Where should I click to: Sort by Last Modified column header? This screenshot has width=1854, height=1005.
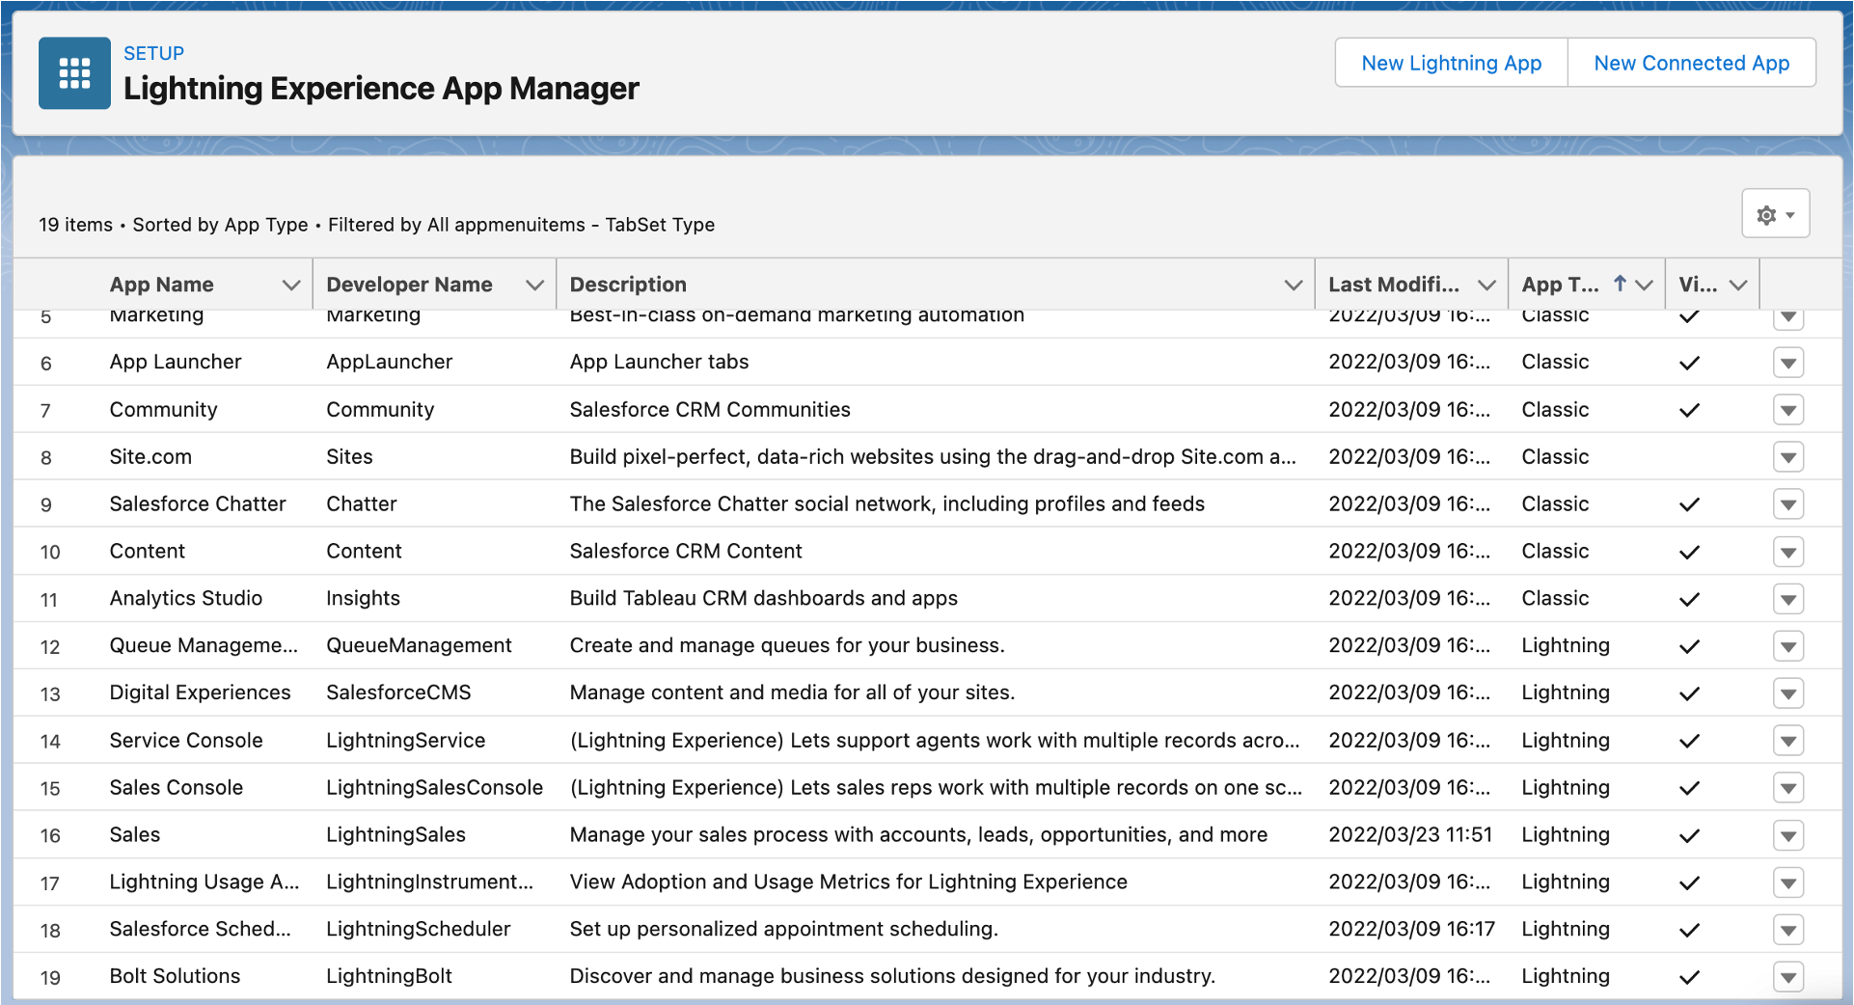click(x=1393, y=285)
